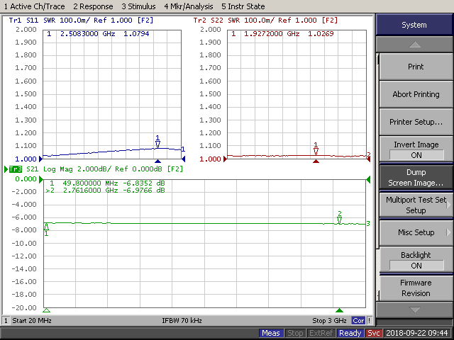Click the Stop 3 GHz field
Viewport: 454px width, 340px height.
point(329,321)
